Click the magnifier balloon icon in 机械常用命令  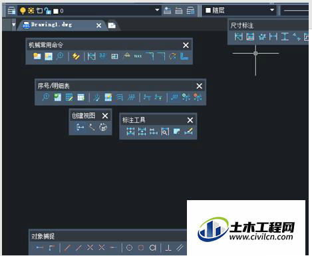(60, 56)
